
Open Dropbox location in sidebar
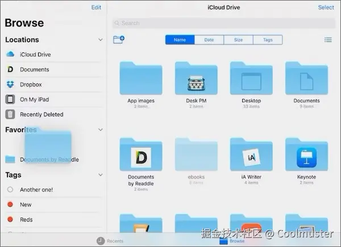[53, 84]
